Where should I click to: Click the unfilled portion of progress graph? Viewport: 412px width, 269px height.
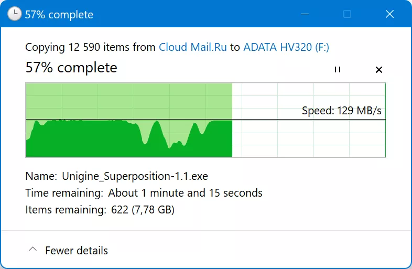(x=309, y=120)
